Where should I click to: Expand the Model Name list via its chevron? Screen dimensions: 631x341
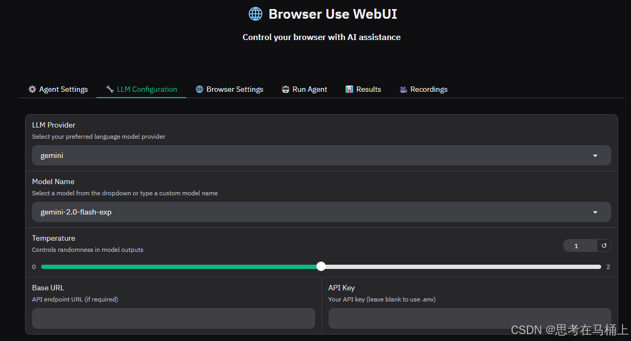click(x=595, y=212)
